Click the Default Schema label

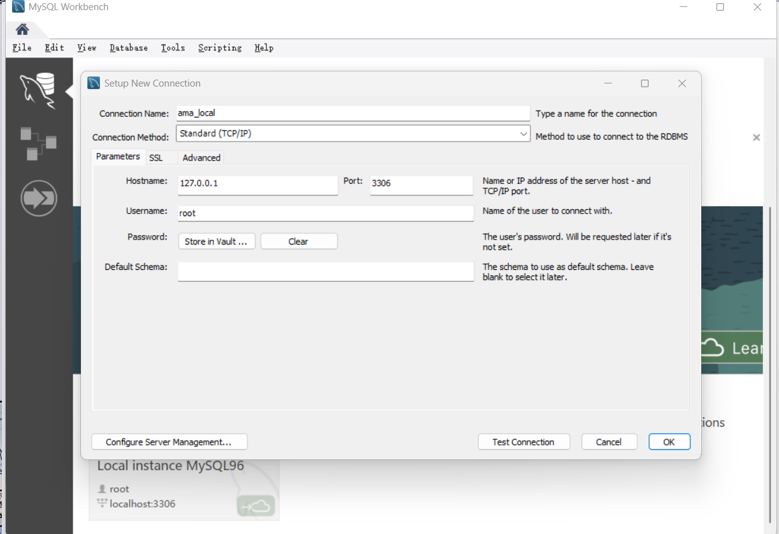(x=136, y=267)
